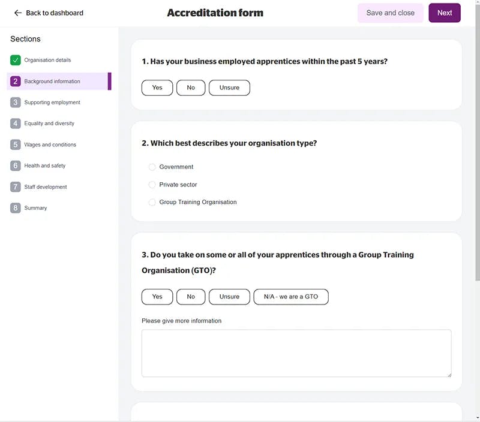Click the step 7 number badge
480x422 pixels.
16,187
